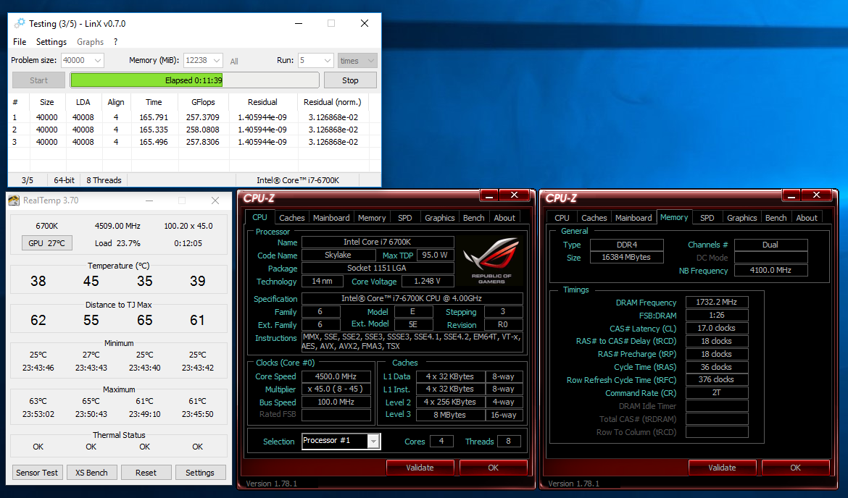Switch to Caches tab in left CPU-Z window

tap(292, 218)
